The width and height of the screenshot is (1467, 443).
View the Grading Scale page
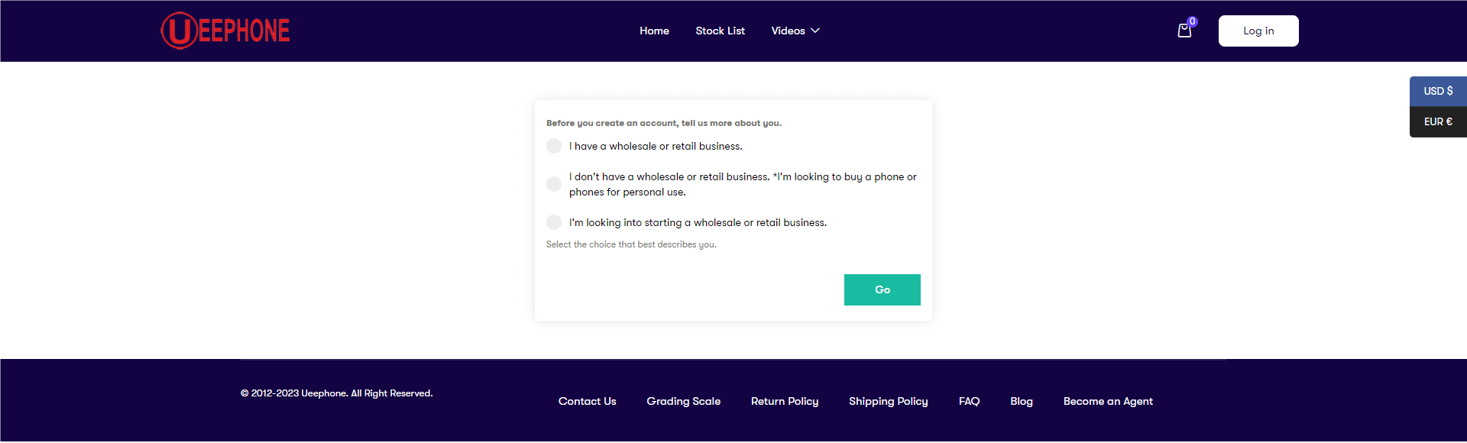[683, 401]
